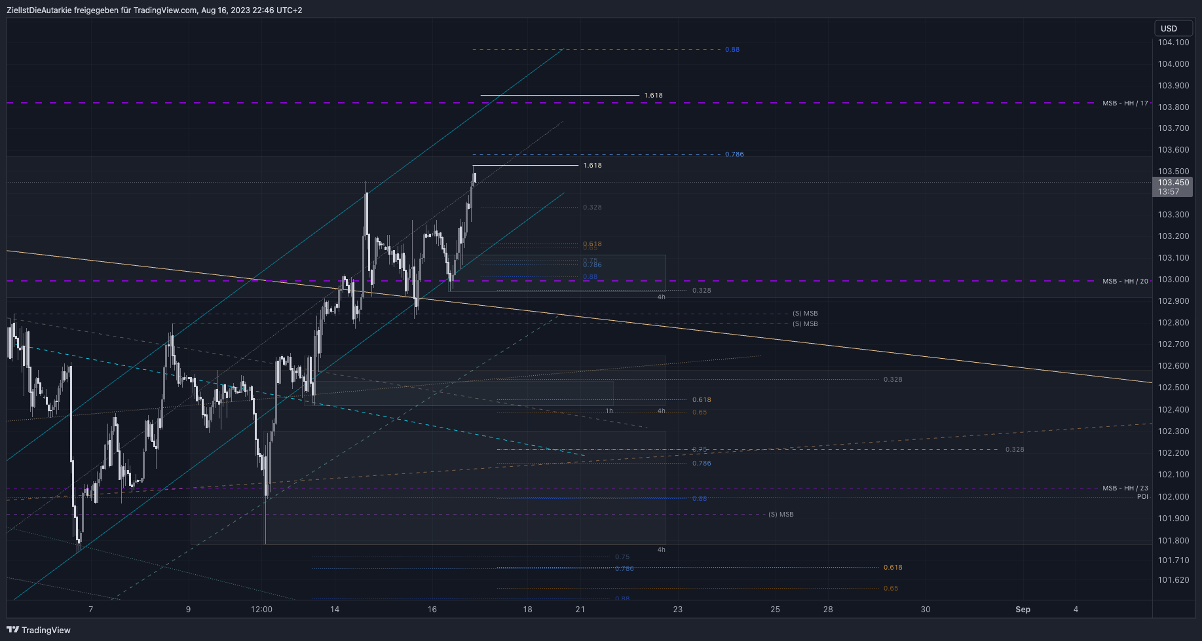Click the 1h zone label
1202x641 pixels.
coord(609,411)
